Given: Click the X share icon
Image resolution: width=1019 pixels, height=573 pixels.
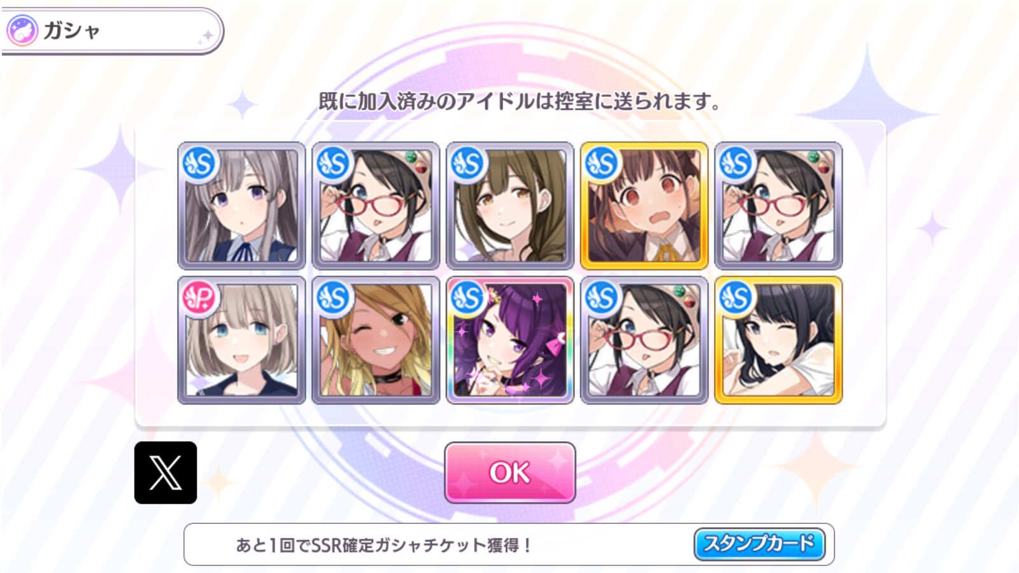Looking at the screenshot, I should tap(166, 472).
